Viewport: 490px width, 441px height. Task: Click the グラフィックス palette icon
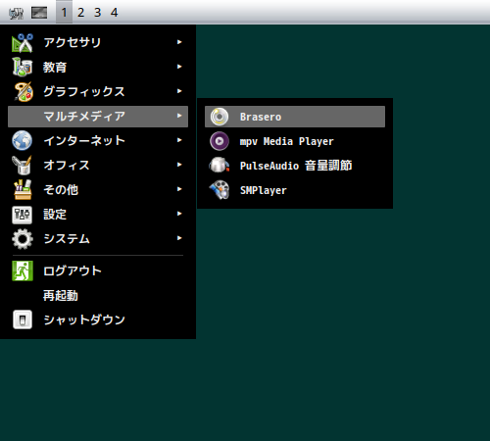(23, 91)
